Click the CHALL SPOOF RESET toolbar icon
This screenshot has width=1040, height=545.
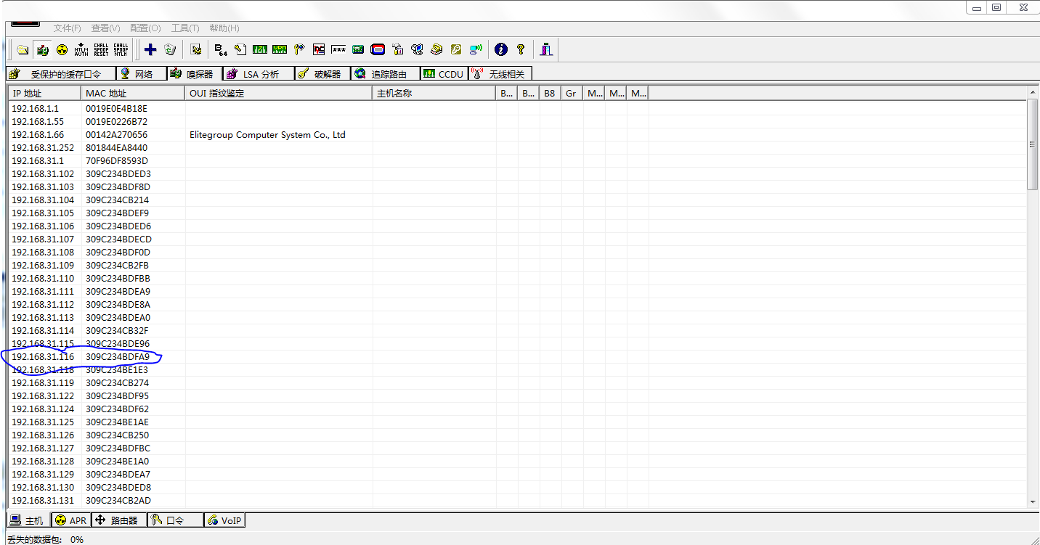[101, 49]
